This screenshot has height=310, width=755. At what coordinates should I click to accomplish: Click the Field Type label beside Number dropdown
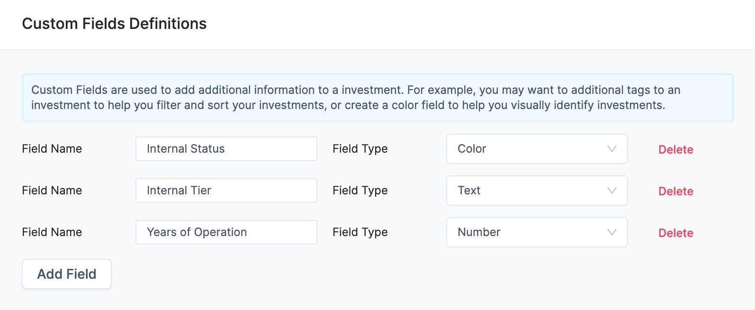coord(360,232)
